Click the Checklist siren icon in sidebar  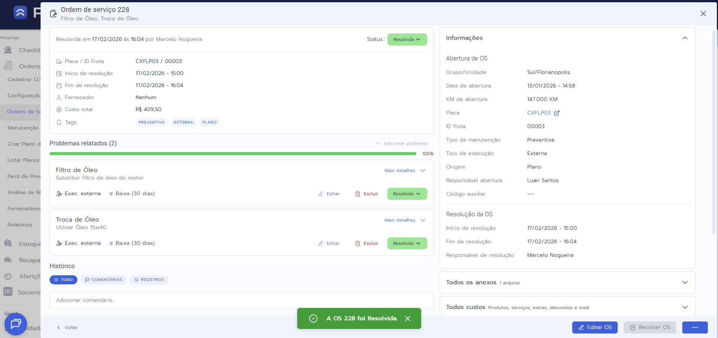[8, 50]
